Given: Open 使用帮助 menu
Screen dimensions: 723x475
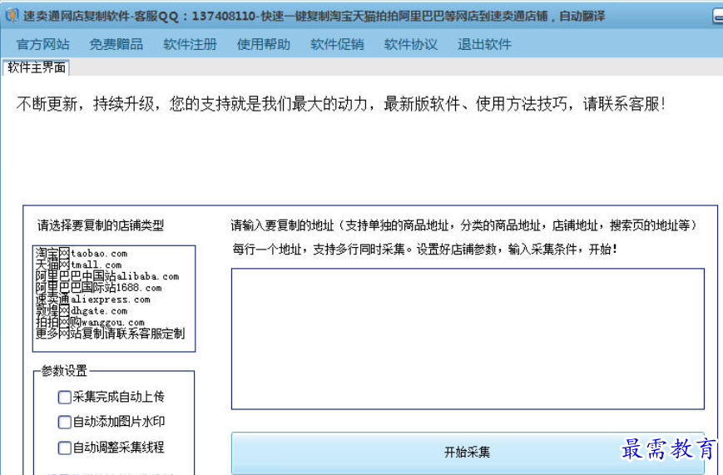Looking at the screenshot, I should (x=263, y=44).
